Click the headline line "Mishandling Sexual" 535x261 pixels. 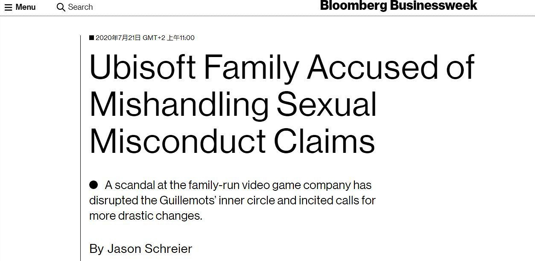tap(233, 104)
